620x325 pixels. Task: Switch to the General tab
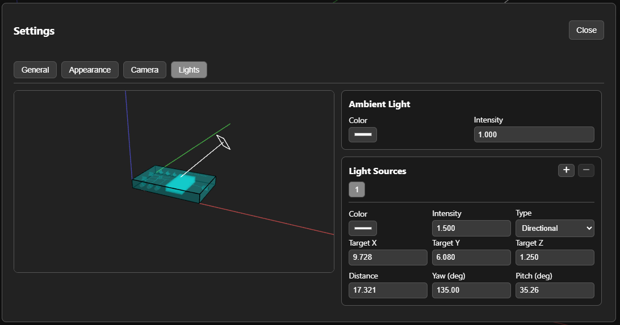(35, 70)
